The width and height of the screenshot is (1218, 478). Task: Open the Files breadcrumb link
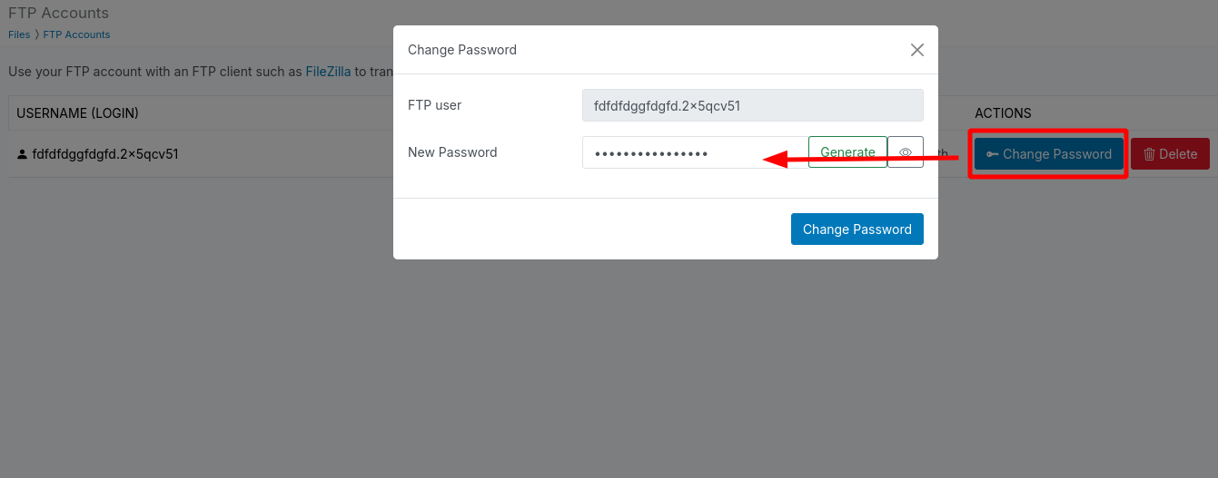[x=19, y=34]
